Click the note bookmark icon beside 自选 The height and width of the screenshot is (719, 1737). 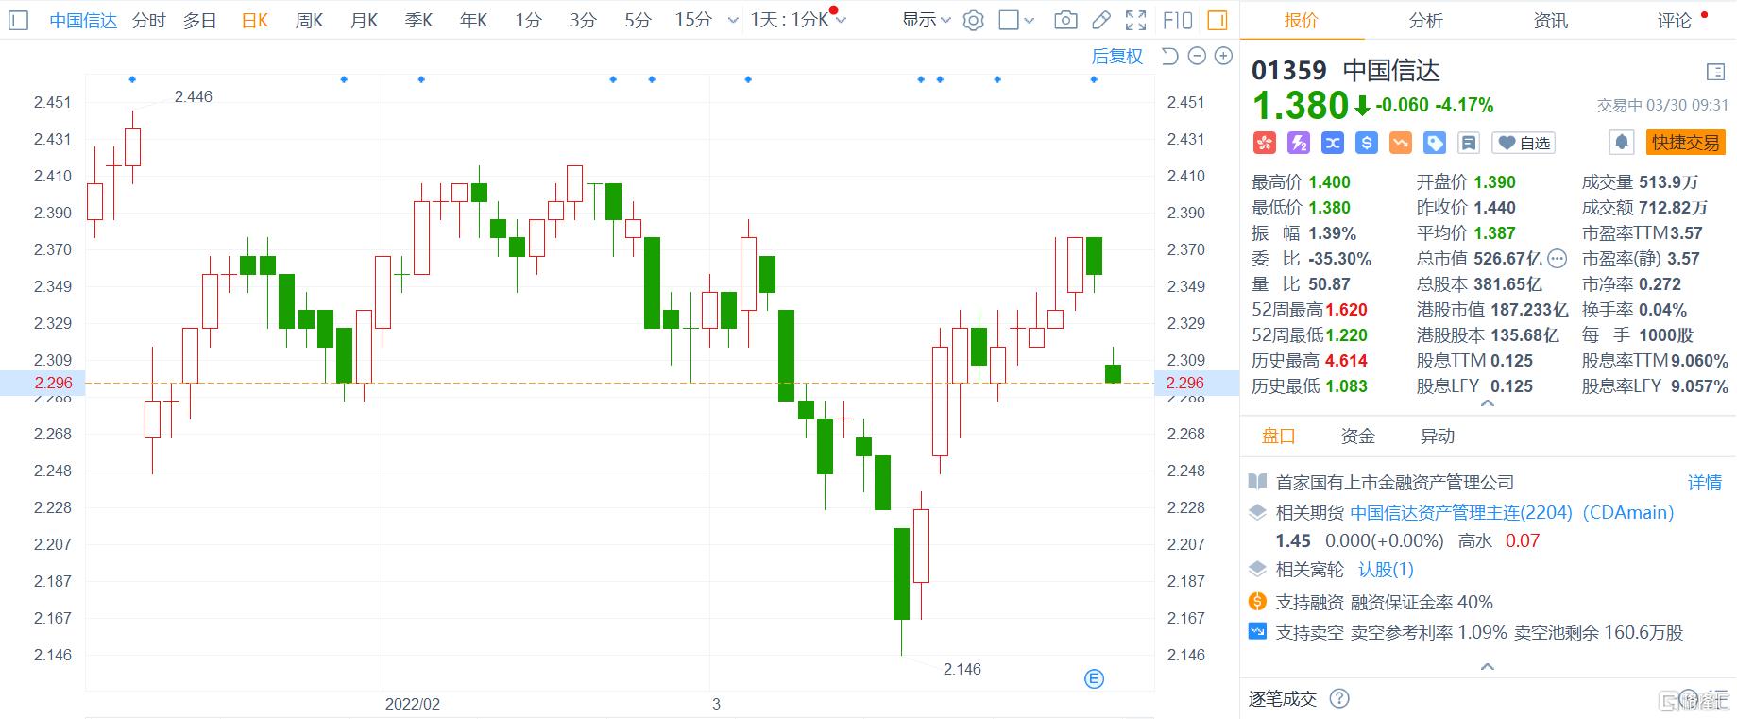pos(1468,143)
